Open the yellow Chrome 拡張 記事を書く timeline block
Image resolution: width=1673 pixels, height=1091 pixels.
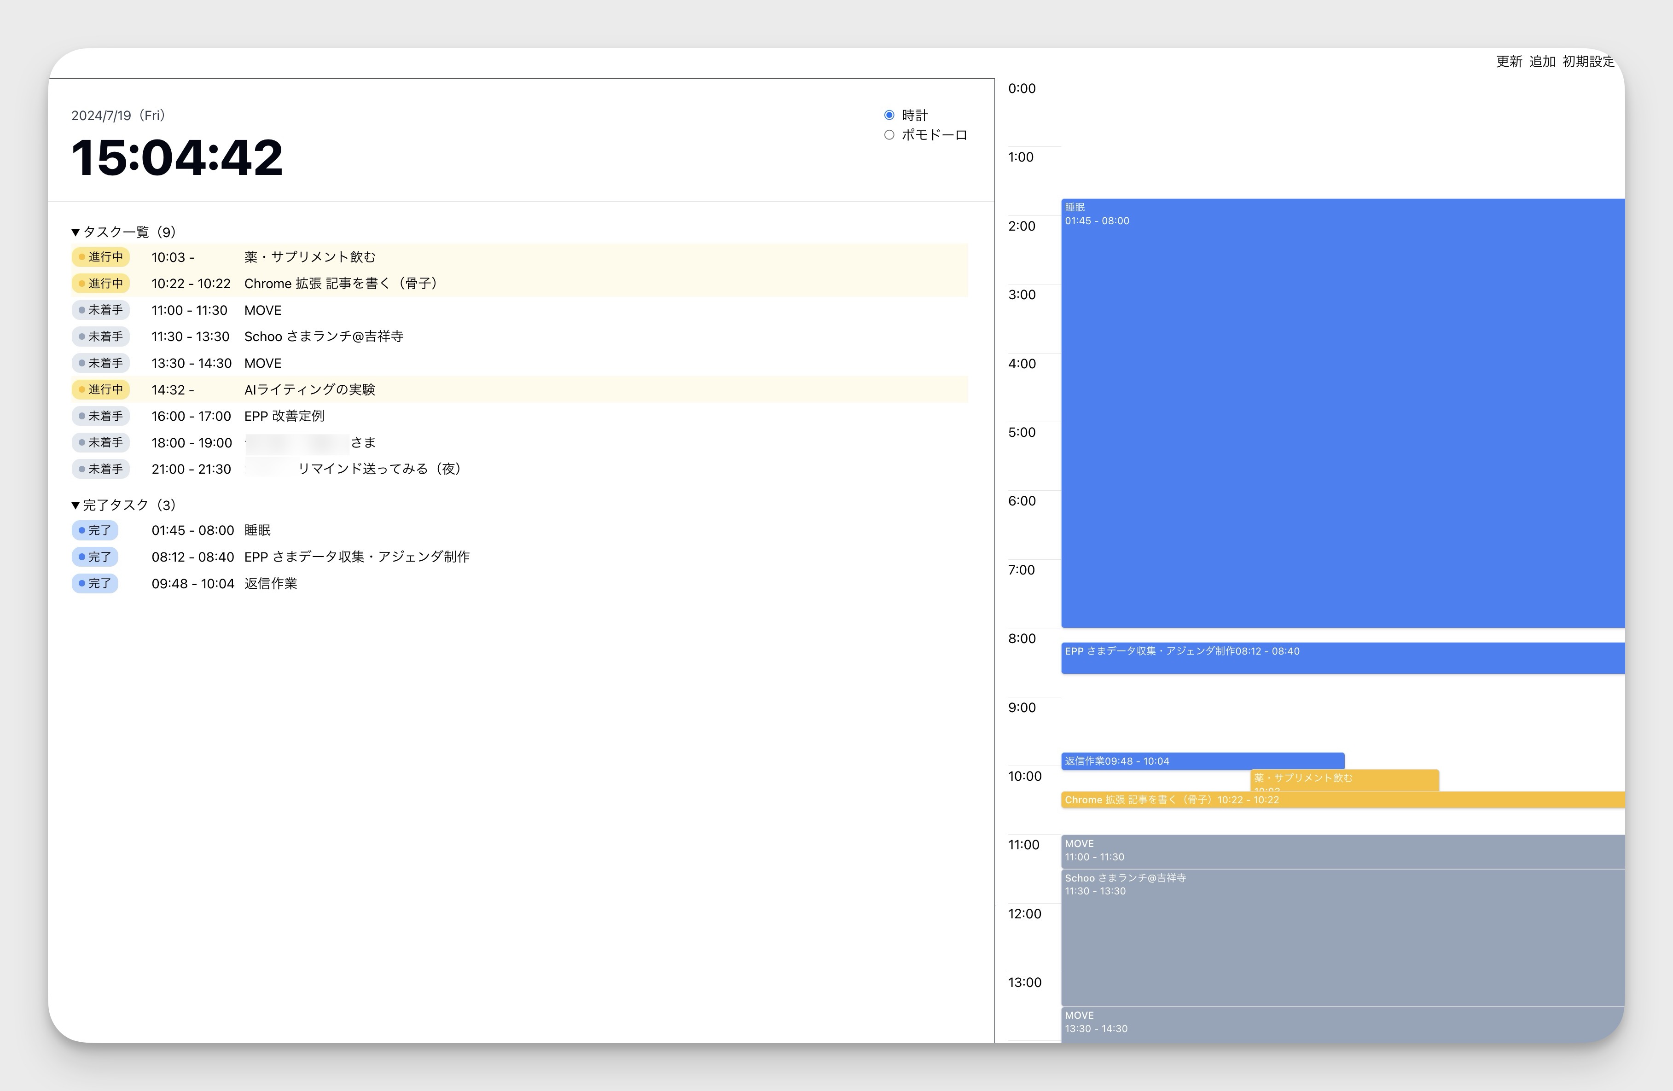point(1342,800)
